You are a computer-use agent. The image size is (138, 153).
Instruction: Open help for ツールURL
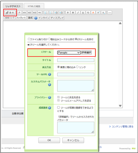click(x=50, y=74)
